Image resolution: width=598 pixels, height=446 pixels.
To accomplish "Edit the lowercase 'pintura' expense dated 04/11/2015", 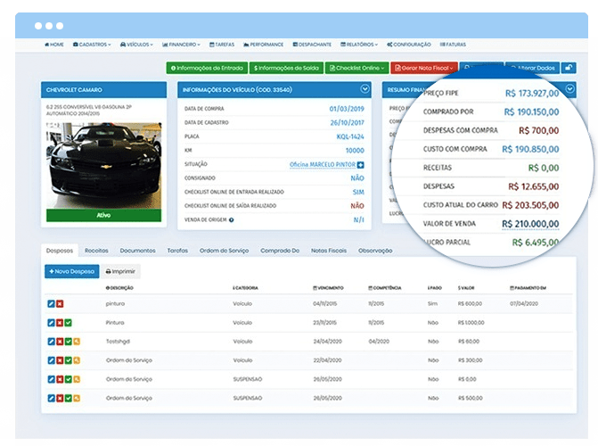I will point(51,303).
